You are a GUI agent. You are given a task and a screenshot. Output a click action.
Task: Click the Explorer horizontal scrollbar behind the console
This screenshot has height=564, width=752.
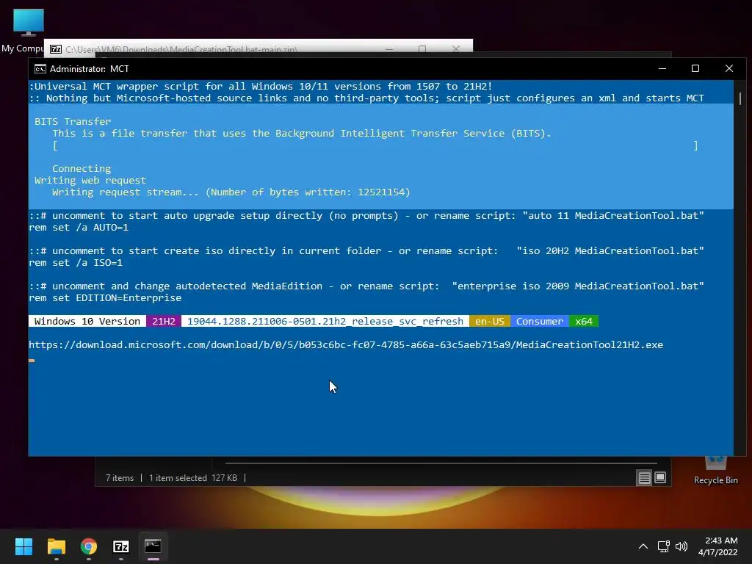click(441, 463)
